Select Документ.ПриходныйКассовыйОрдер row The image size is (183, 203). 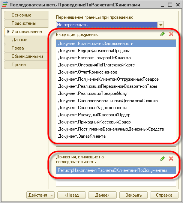point(116,122)
